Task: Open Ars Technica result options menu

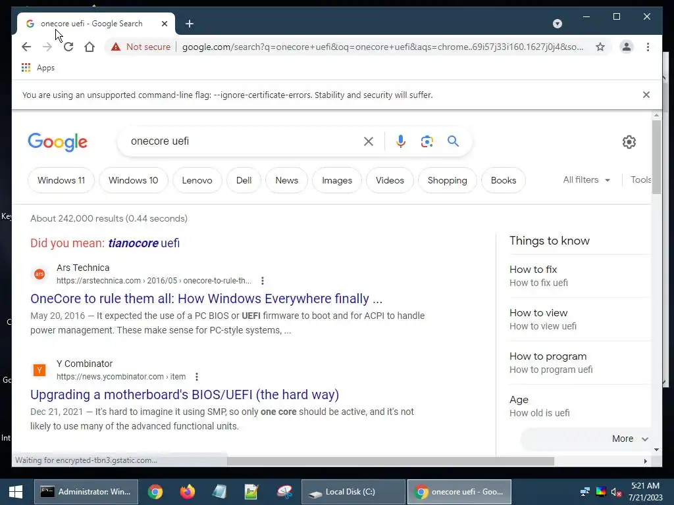Action: click(x=262, y=281)
